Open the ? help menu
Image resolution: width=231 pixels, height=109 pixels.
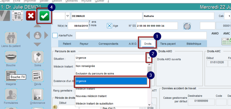108,1
